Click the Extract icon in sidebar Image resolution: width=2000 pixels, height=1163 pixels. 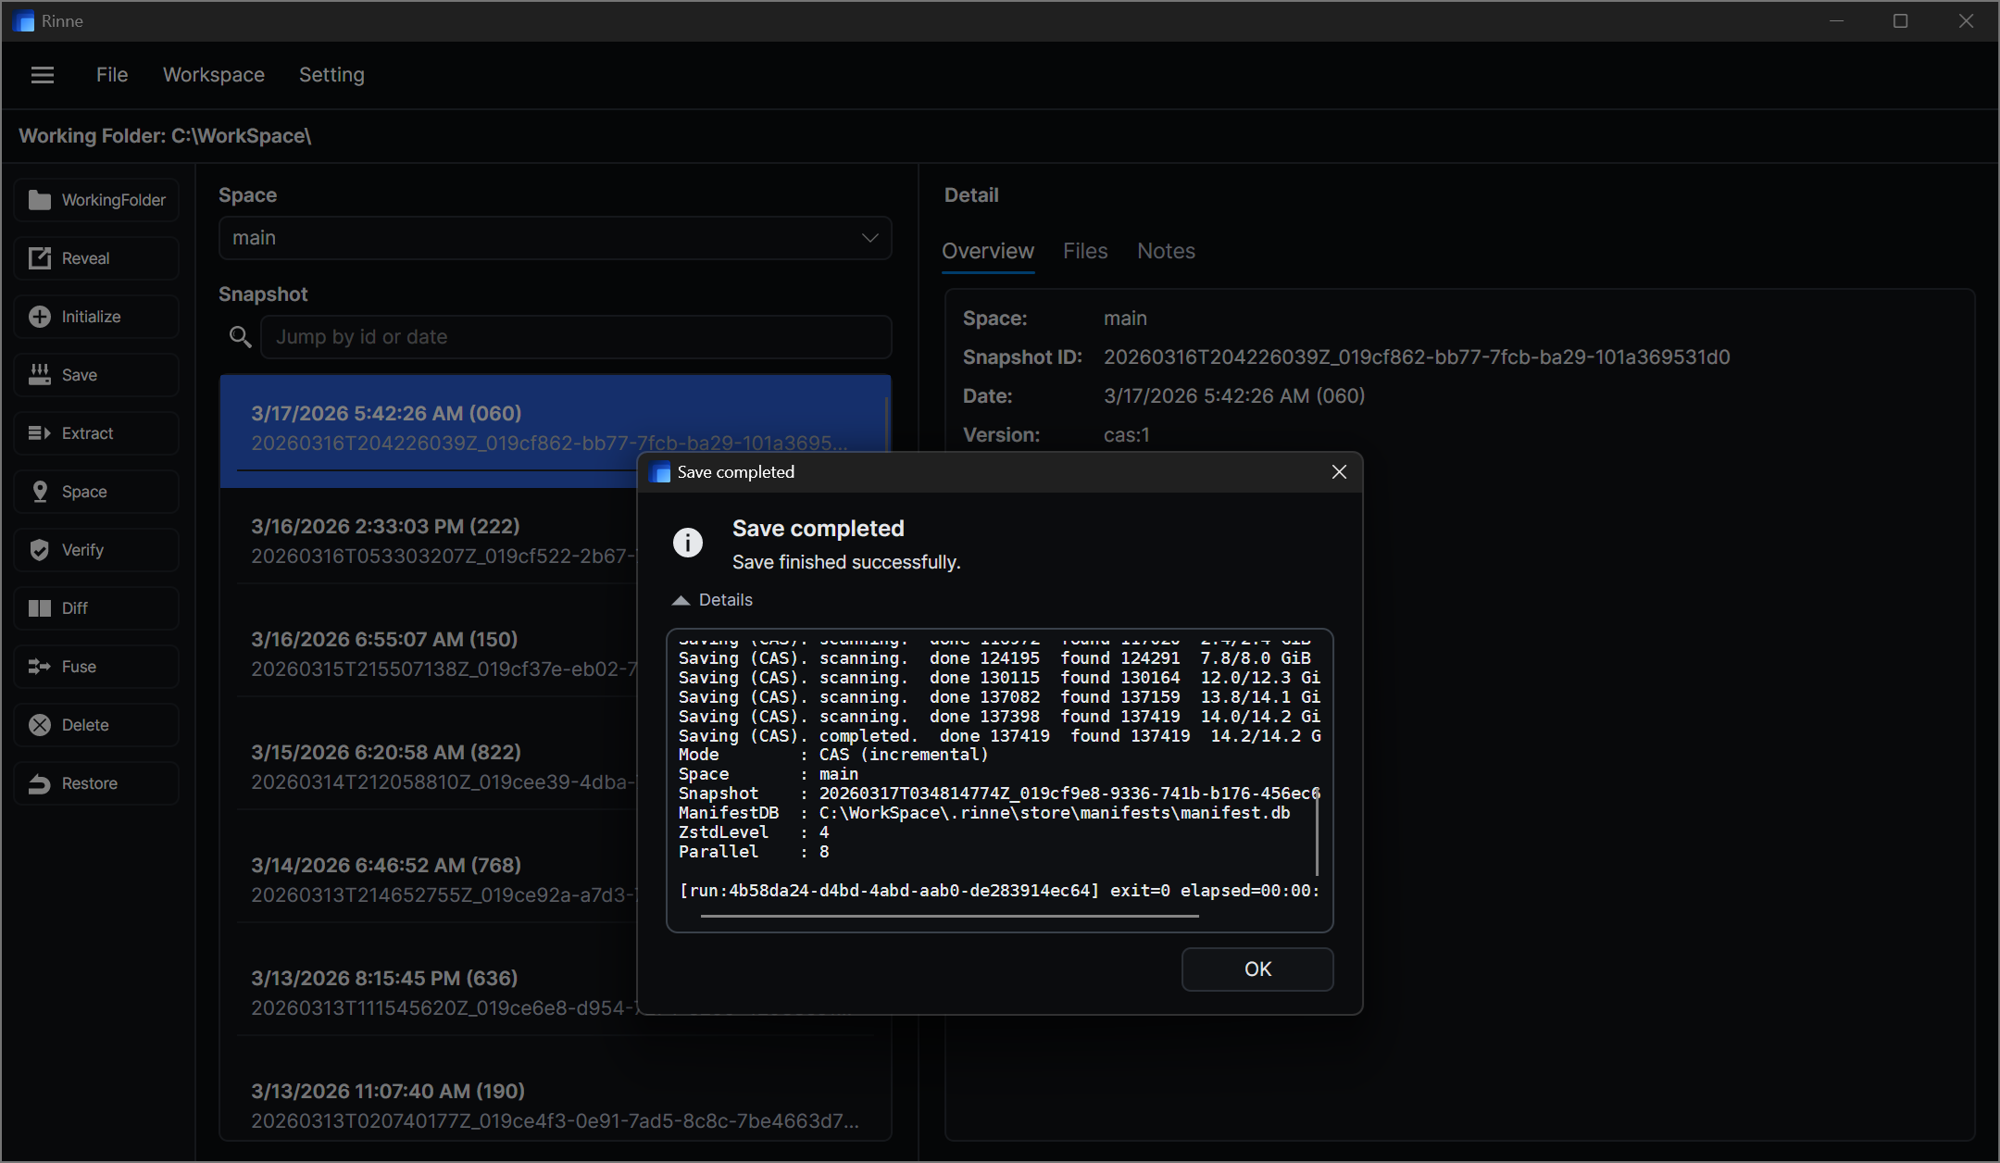click(40, 433)
